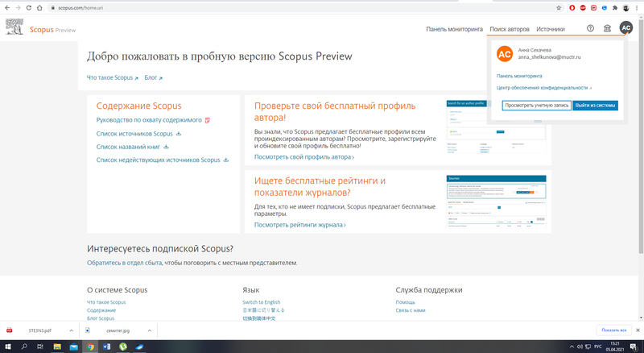644x353 pixels.
Task: Download 'Список источников Scopus' file
Action: (134, 134)
